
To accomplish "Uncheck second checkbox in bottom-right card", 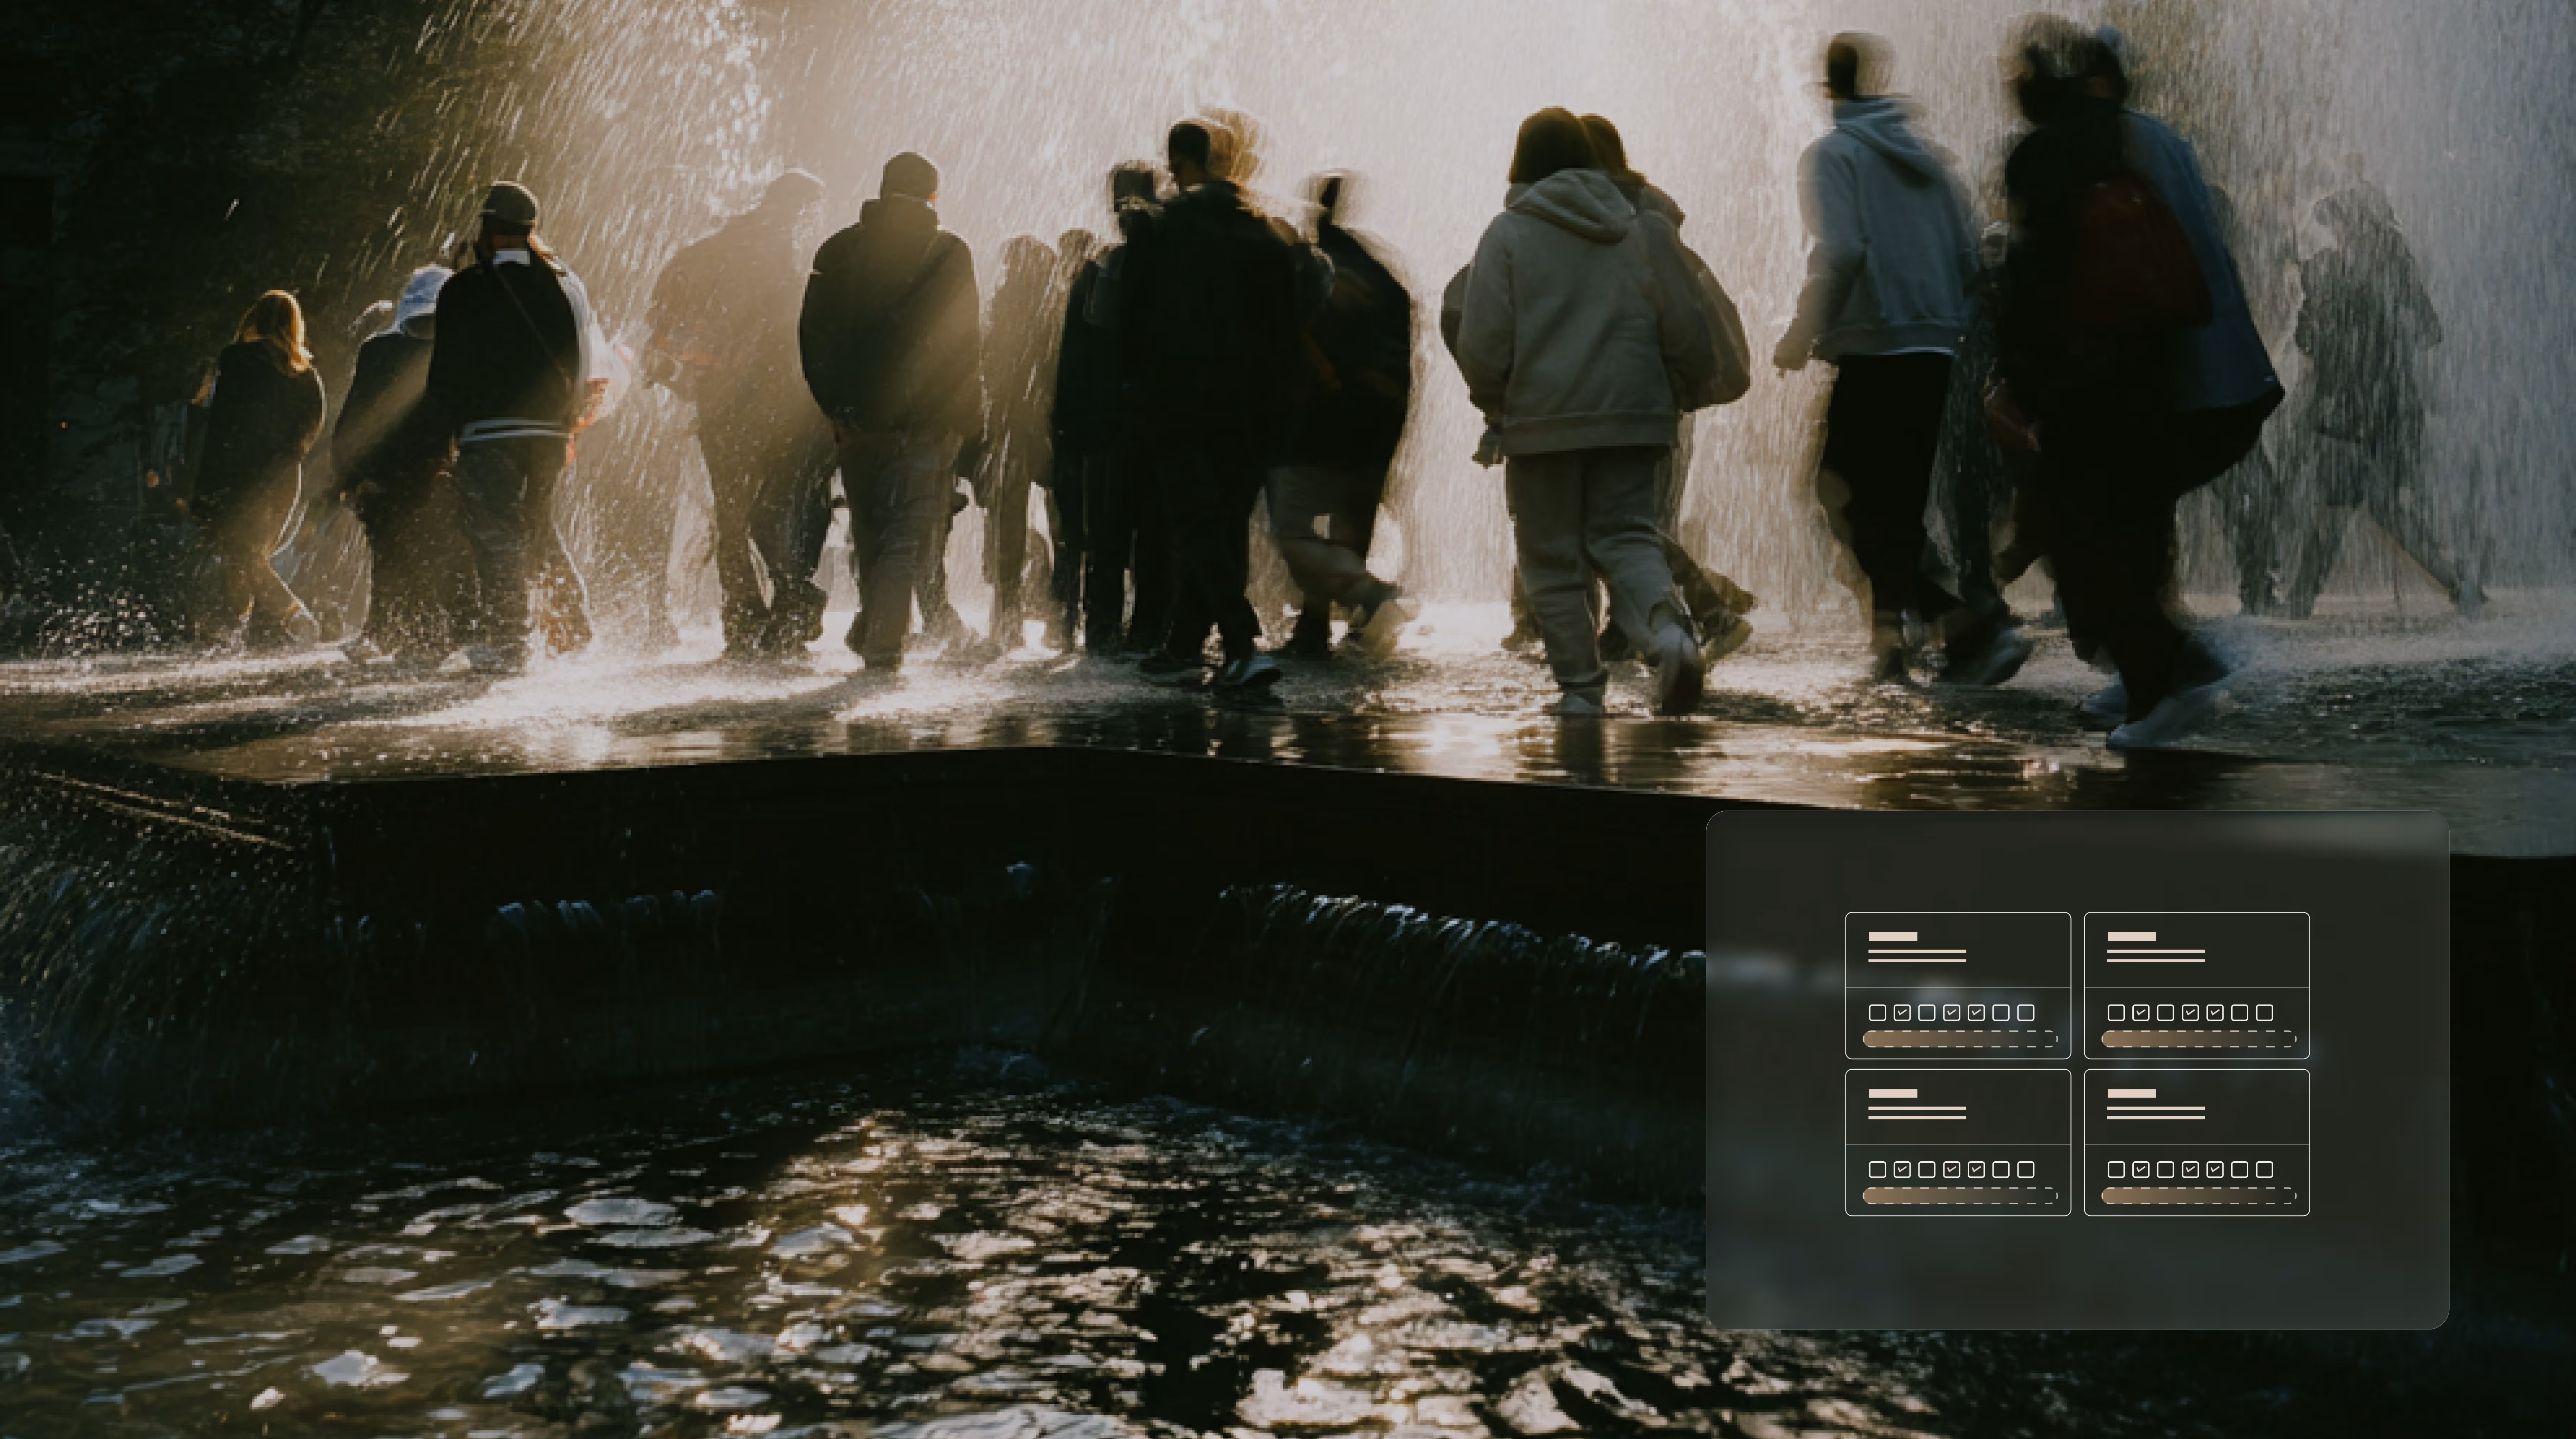I will [x=2141, y=1170].
